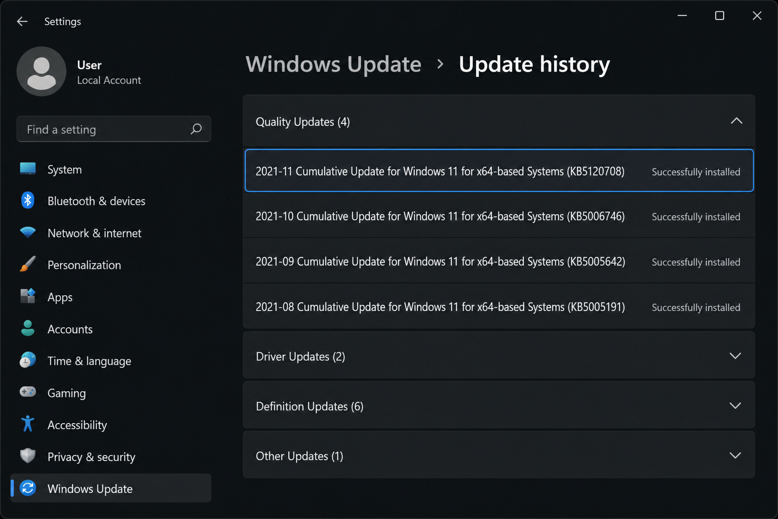Click the Network wifi icon
This screenshot has height=519, width=778.
[x=28, y=233]
